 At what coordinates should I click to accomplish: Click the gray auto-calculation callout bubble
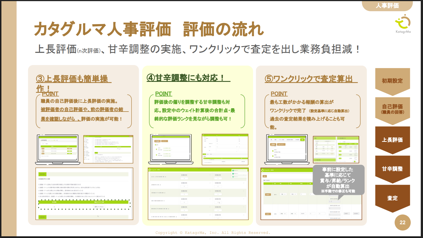[338, 180]
